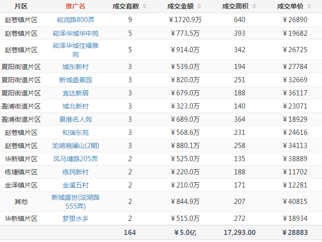Viewport: 322px width, 242px height.
Task: Click the ￥689.0万 amount cell
Action: [185, 119]
